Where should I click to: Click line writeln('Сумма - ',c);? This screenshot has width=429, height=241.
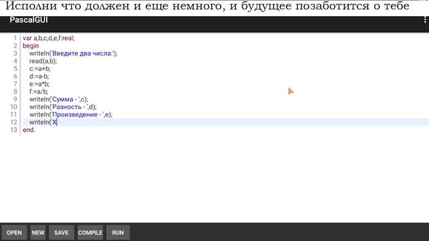59,99
